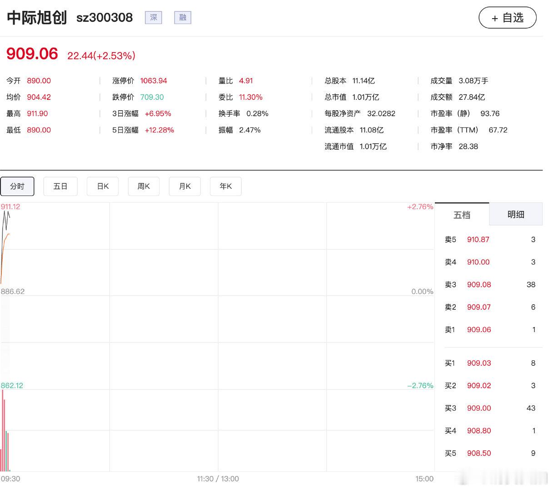Click 市净率 value 28.38

(468, 146)
